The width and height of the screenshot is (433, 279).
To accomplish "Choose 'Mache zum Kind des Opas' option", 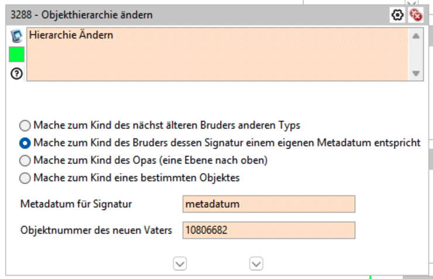I will pyautogui.click(x=25, y=160).
